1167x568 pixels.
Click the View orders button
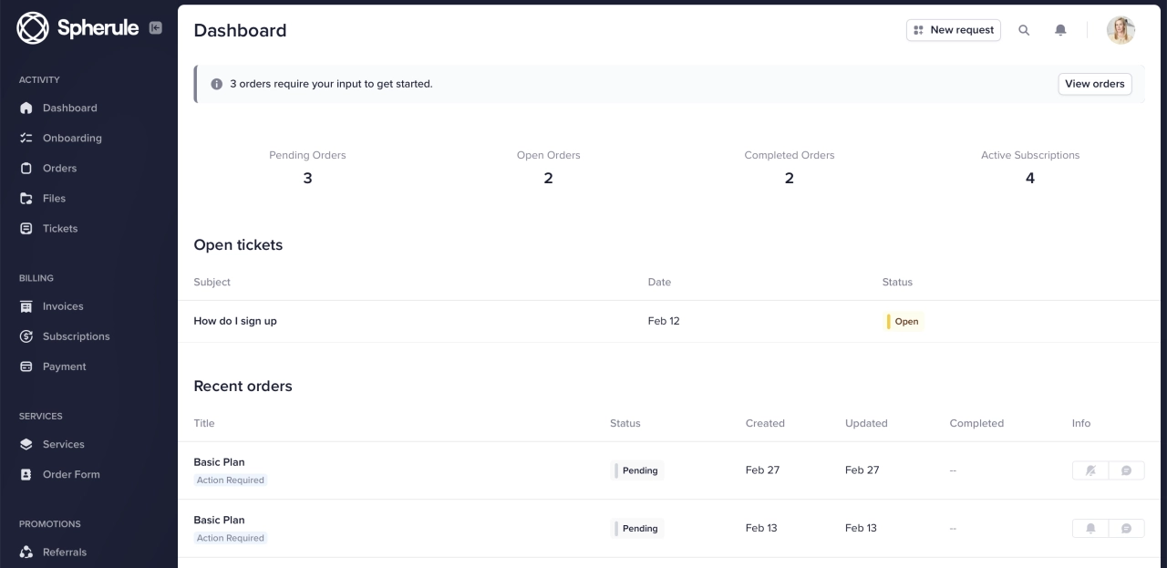(x=1094, y=84)
